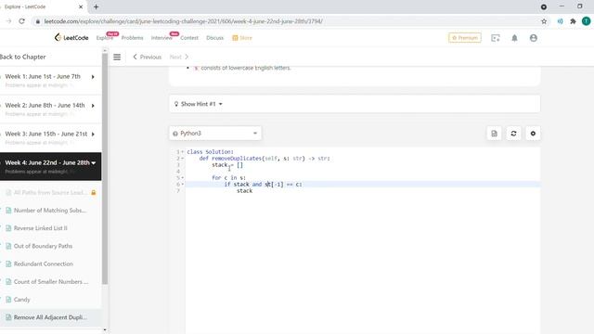The image size is (594, 334).
Task: Click the 'stack = []' code line
Action: (x=227, y=165)
